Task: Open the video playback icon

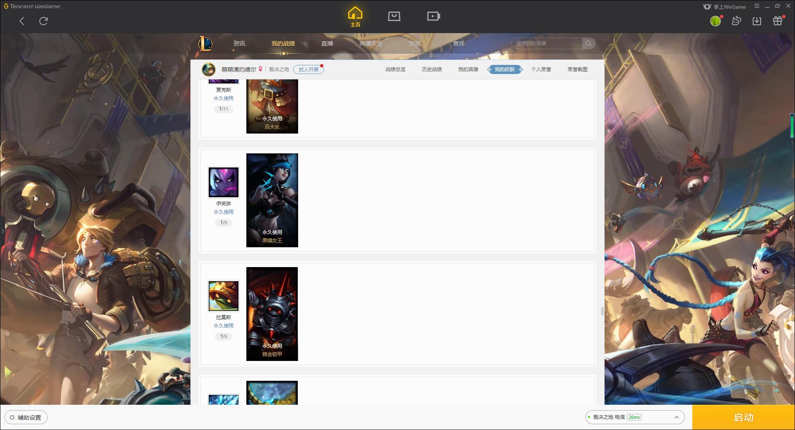Action: [x=434, y=16]
